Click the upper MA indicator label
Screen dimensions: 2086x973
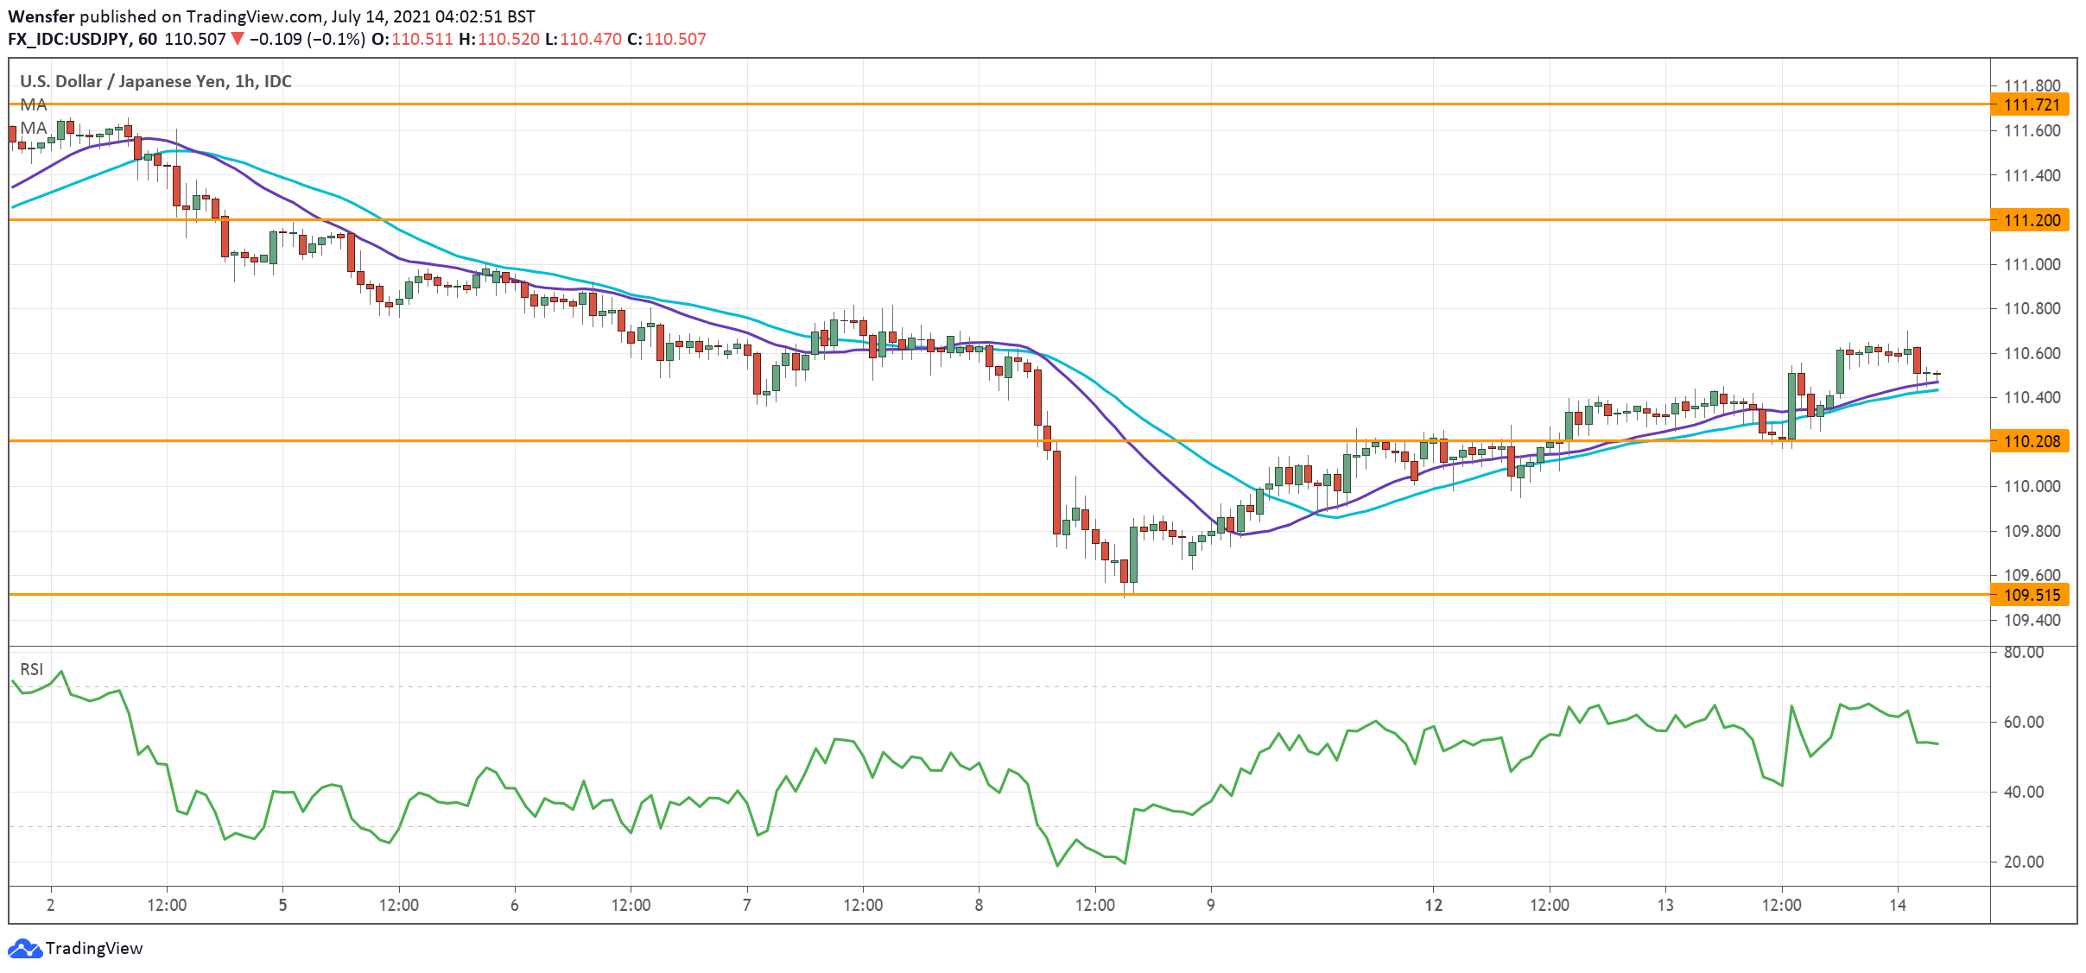coord(33,105)
